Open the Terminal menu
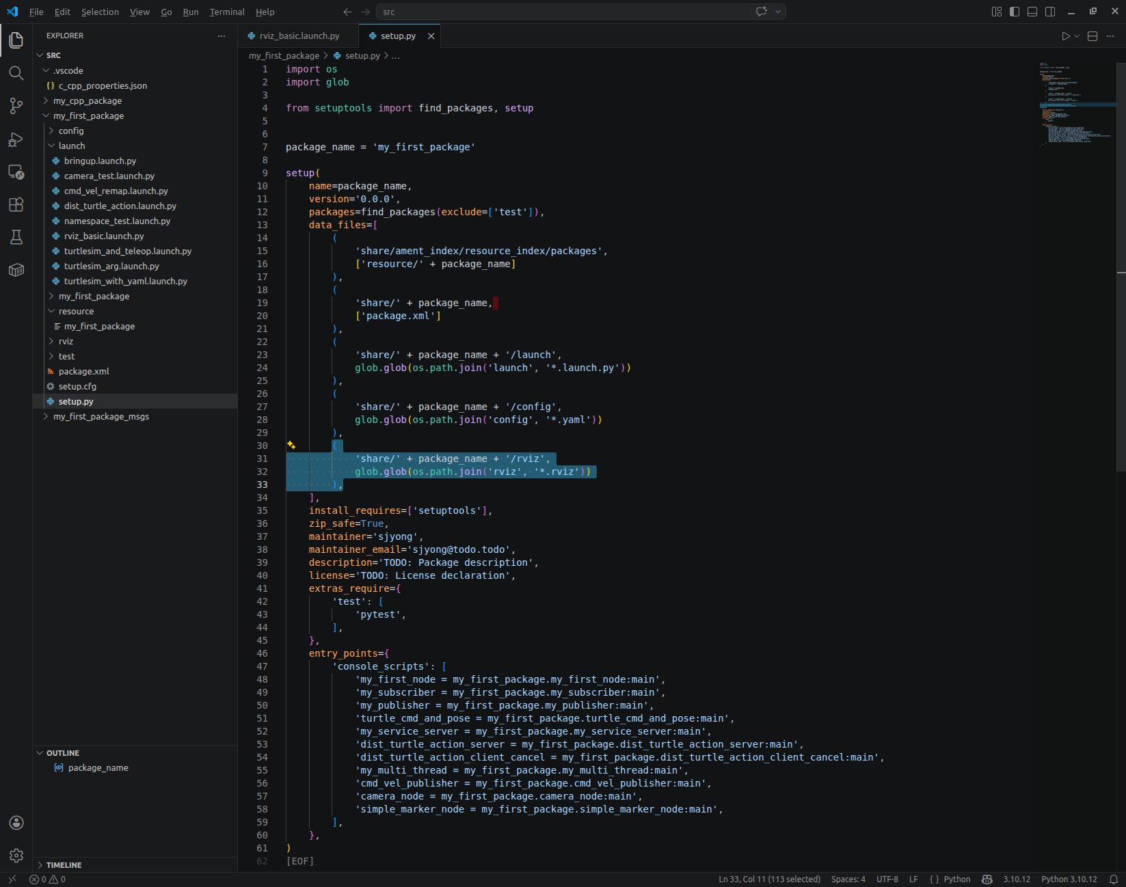The image size is (1126, 887). [x=227, y=12]
